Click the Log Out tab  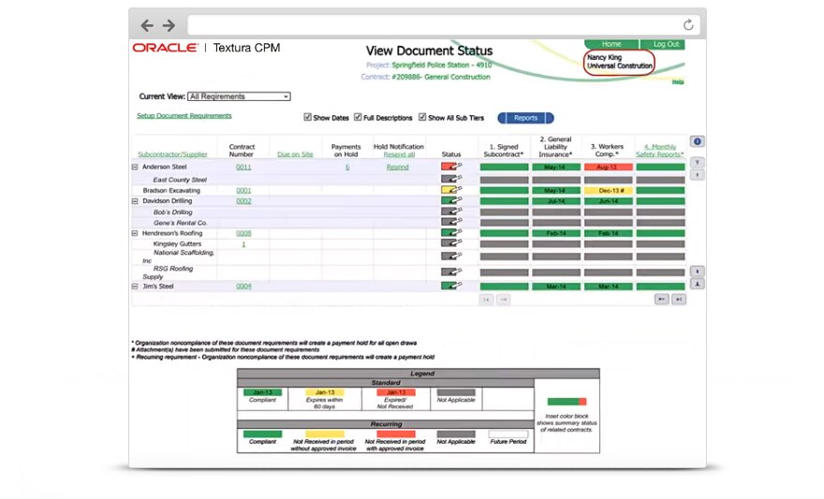666,44
